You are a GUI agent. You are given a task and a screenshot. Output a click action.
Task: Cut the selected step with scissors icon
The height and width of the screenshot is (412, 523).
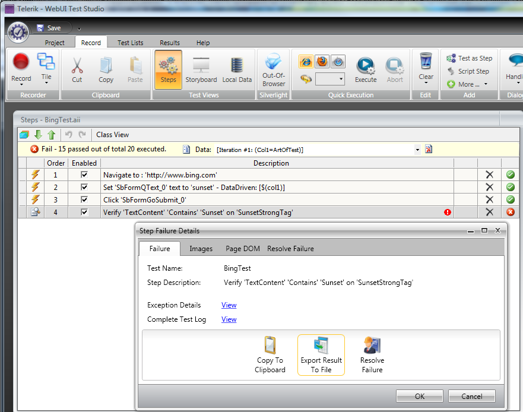(77, 65)
